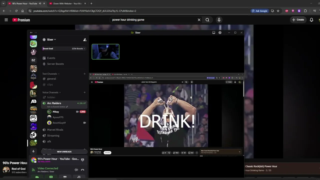Viewport: 320px width, 180px height.
Task: Click the LIVE badge next to Mikey
Action: [x=82, y=112]
